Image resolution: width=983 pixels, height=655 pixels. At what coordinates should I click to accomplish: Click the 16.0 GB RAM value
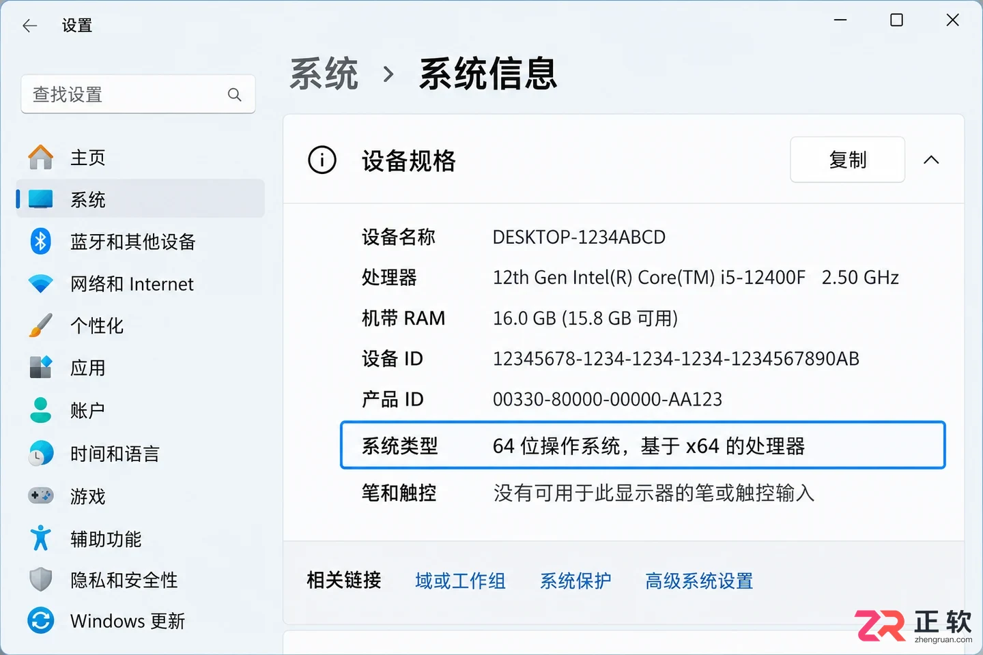[x=585, y=319]
